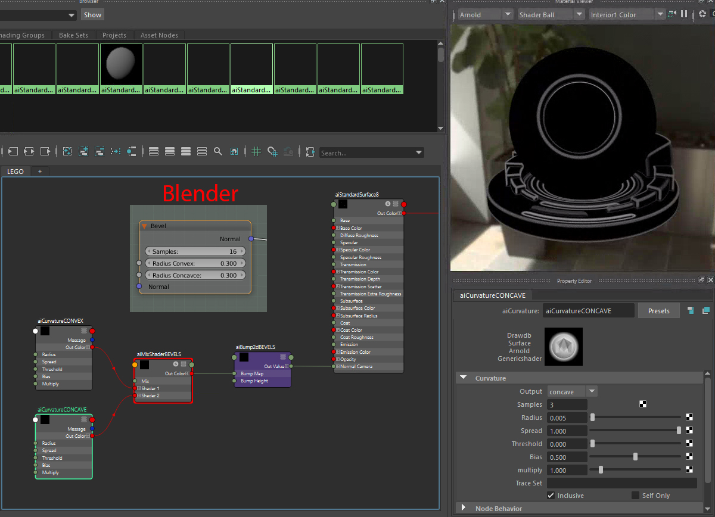
Task: Add a new graph tab with plus
Action: (x=40, y=171)
